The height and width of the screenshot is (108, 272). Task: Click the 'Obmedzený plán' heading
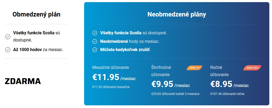click(36, 14)
